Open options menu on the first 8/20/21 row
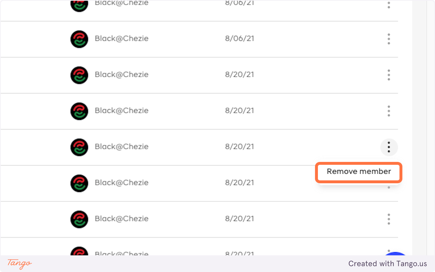This screenshot has height=272, width=435. coord(389,75)
